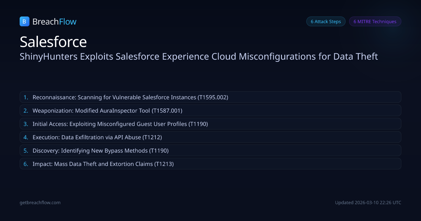The height and width of the screenshot is (221, 421).
Task: Click step number 1 in the list
Action: pyautogui.click(x=26, y=97)
